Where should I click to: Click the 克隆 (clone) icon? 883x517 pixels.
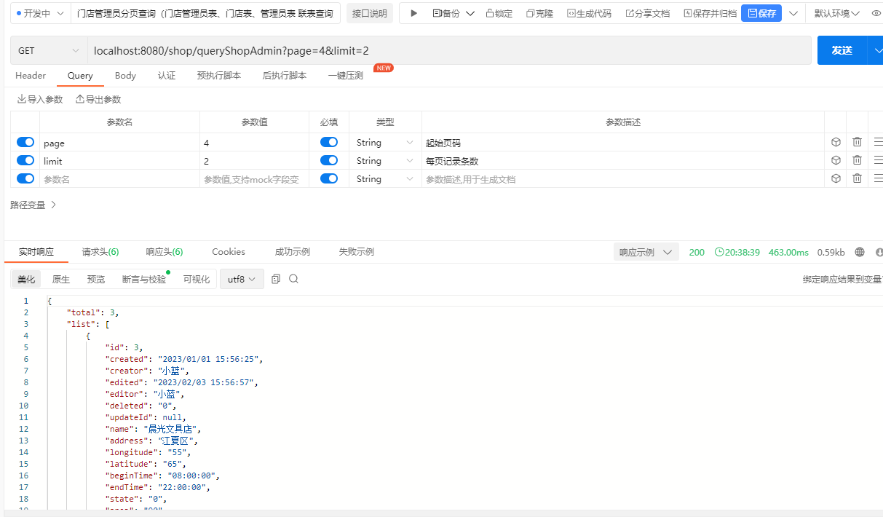pyautogui.click(x=538, y=12)
